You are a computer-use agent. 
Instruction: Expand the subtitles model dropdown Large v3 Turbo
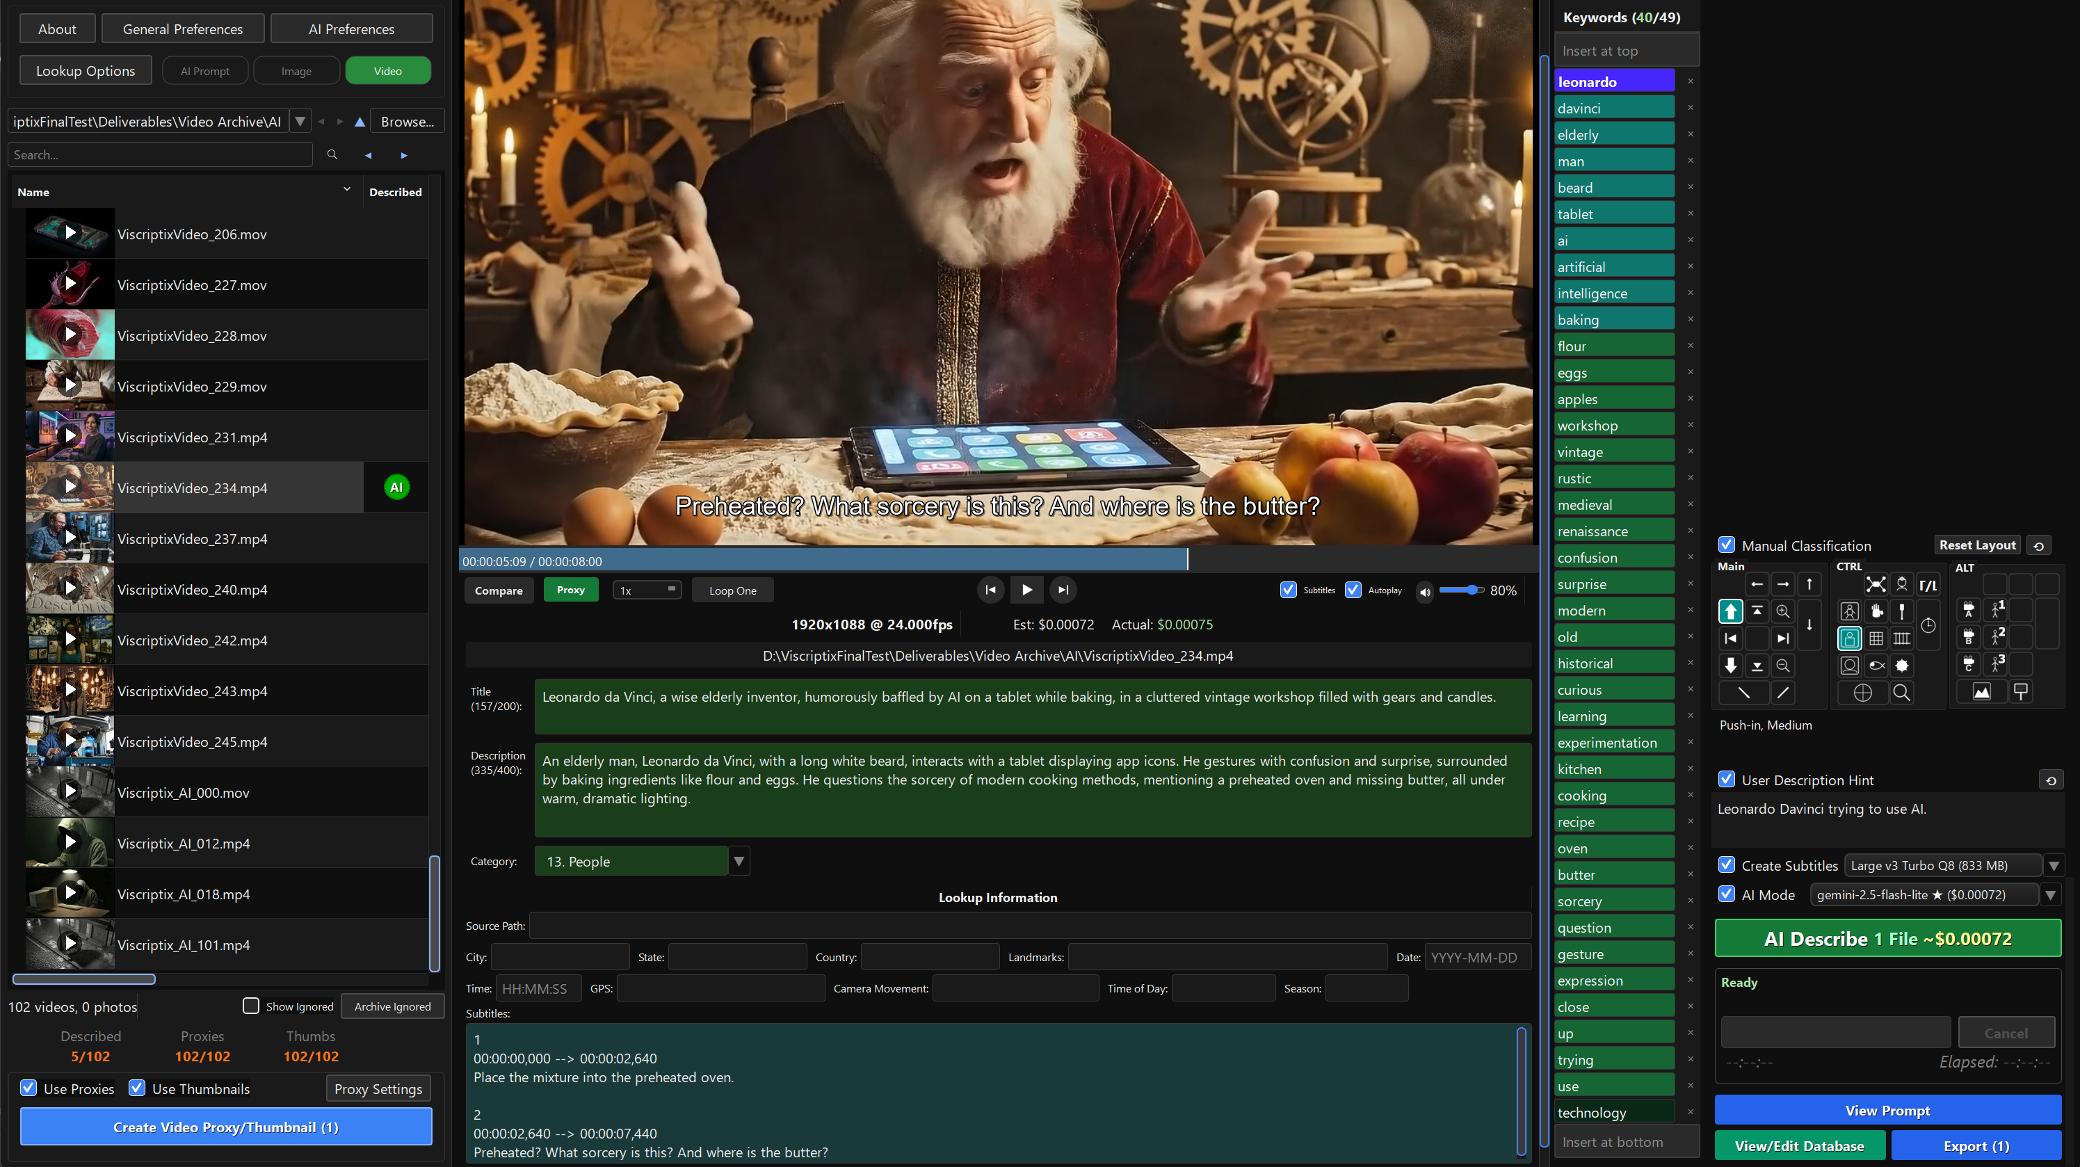click(x=2055, y=865)
